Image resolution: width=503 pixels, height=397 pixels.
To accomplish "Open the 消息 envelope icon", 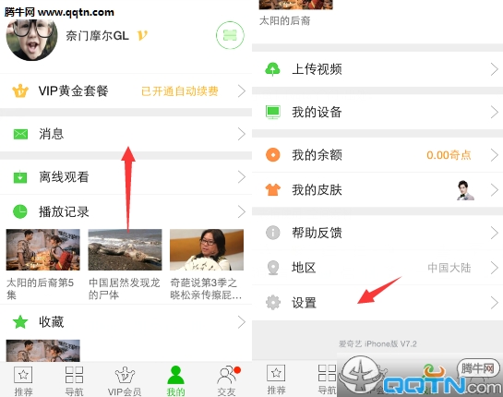I will tap(20, 134).
